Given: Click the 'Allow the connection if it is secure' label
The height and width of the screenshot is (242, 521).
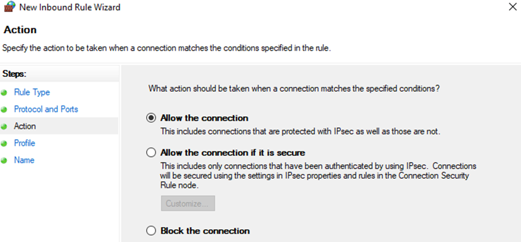Looking at the screenshot, I should click(233, 153).
